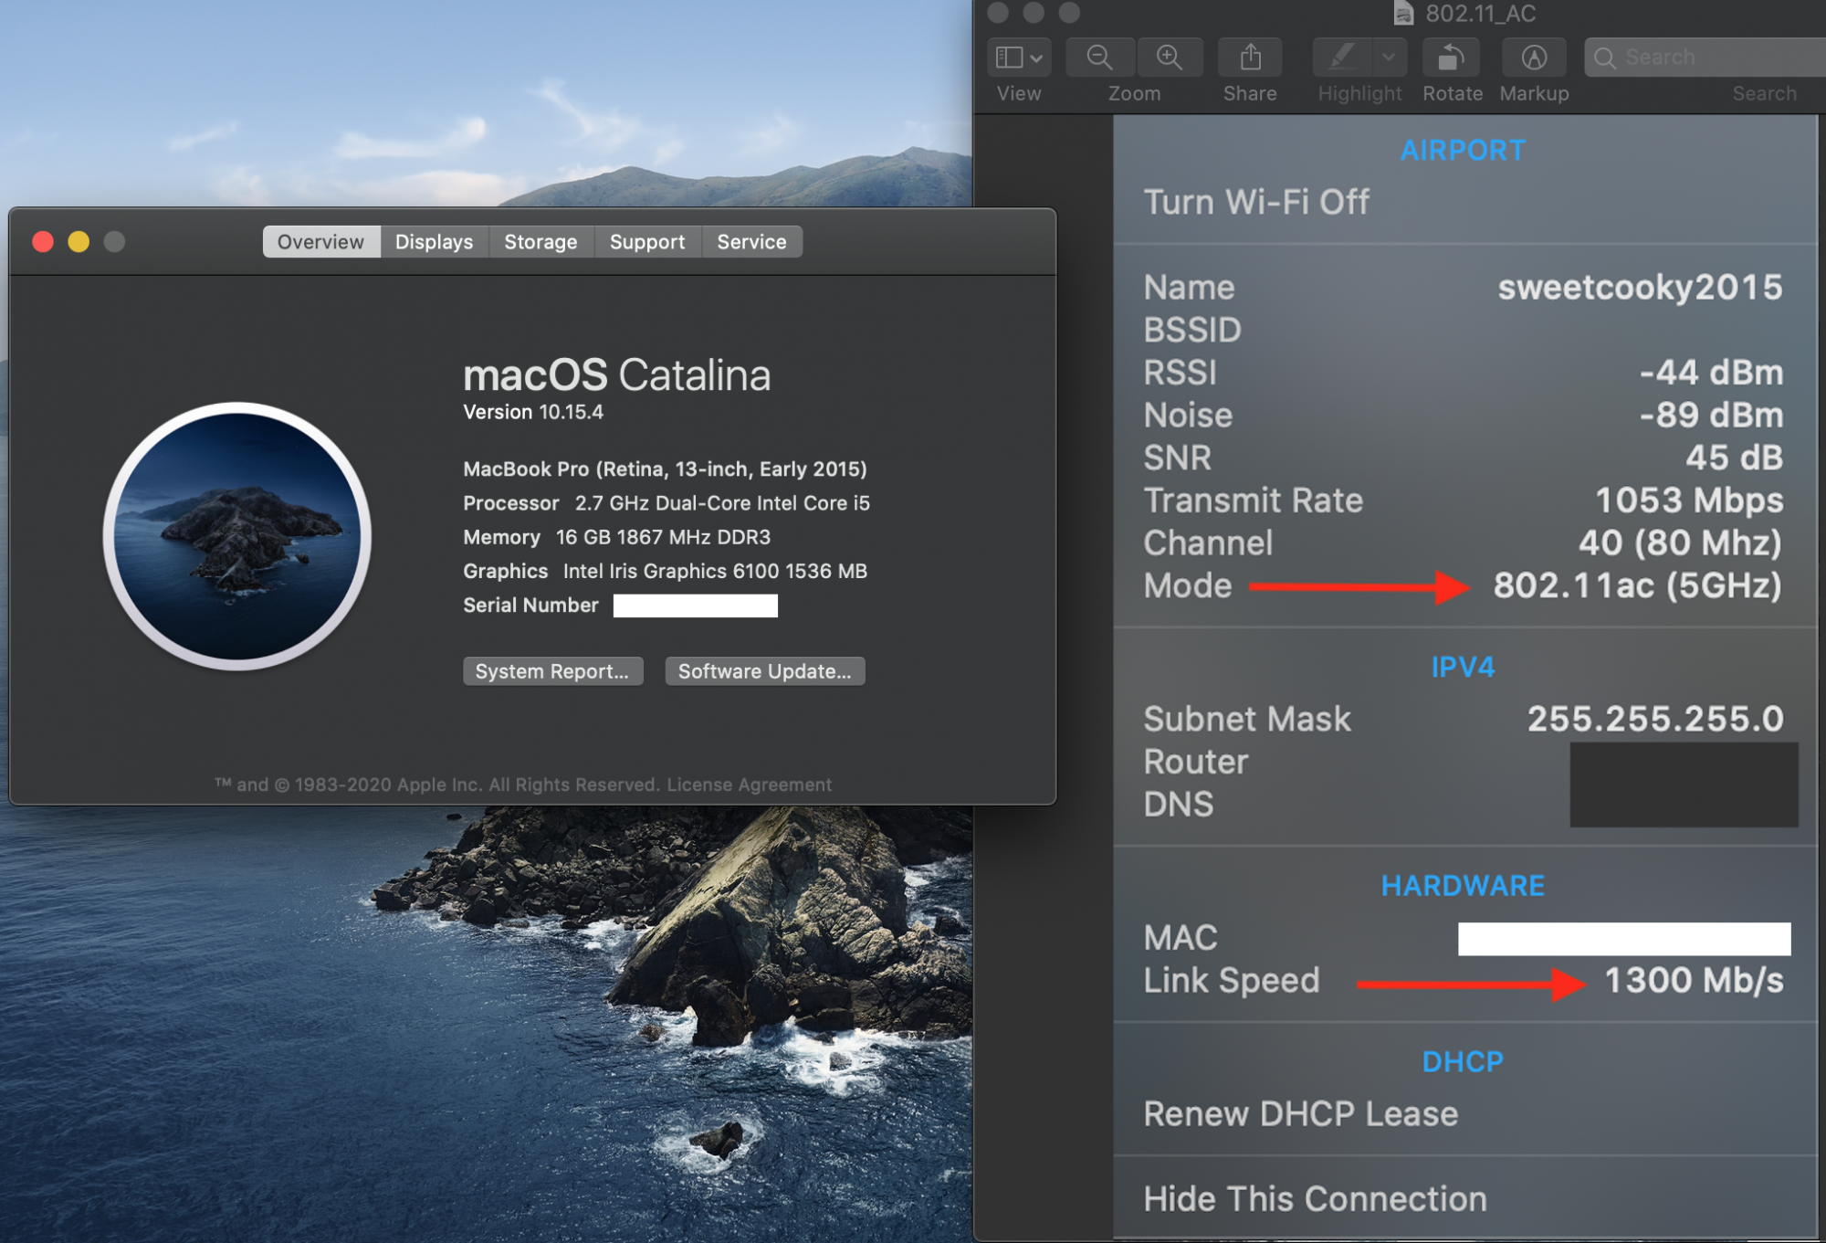Rotate the document with Rotate icon
This screenshot has height=1243, width=1826.
(1452, 58)
